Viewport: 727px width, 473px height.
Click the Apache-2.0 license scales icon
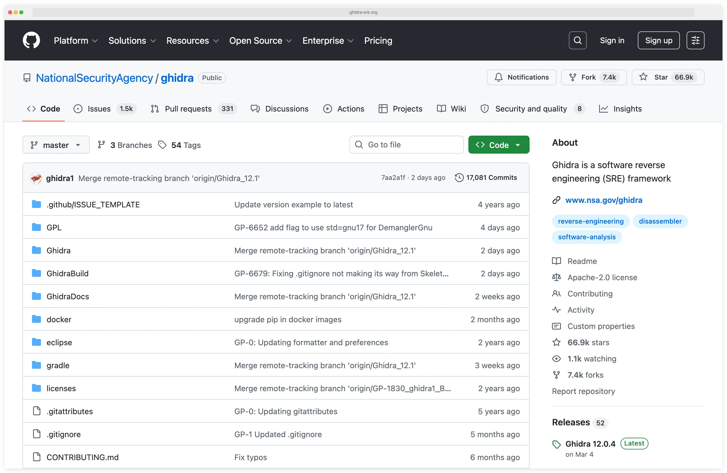(556, 277)
